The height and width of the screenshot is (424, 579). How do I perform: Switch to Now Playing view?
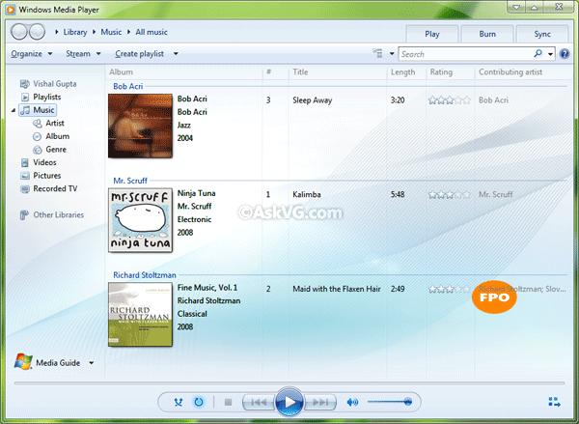[x=554, y=402]
